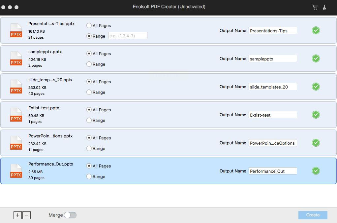Select the Presentati...s-Tips.pptx file name
This screenshot has width=337, height=223.
51,24
